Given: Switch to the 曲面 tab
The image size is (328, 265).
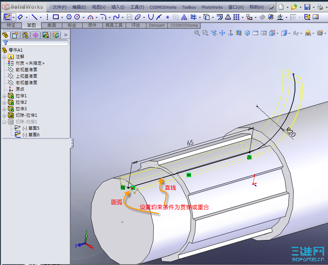Looking at the screenshot, I should 52,25.
